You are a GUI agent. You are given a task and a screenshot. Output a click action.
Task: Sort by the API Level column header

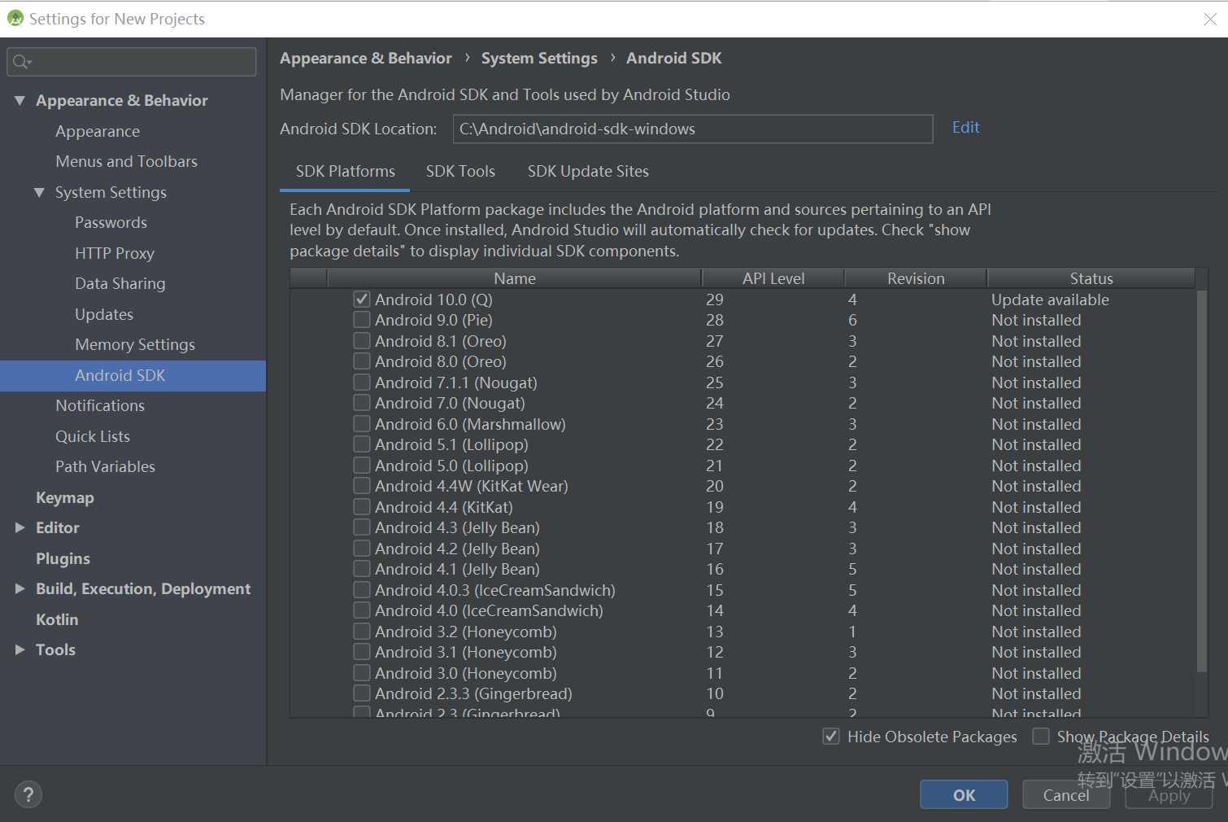click(x=773, y=278)
